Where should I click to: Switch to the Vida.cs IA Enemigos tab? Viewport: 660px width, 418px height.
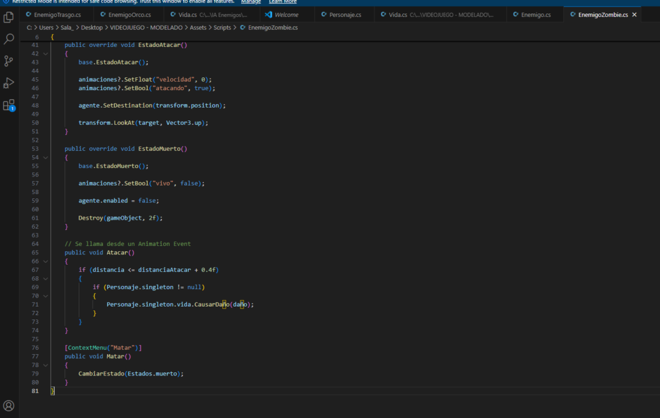(212, 15)
